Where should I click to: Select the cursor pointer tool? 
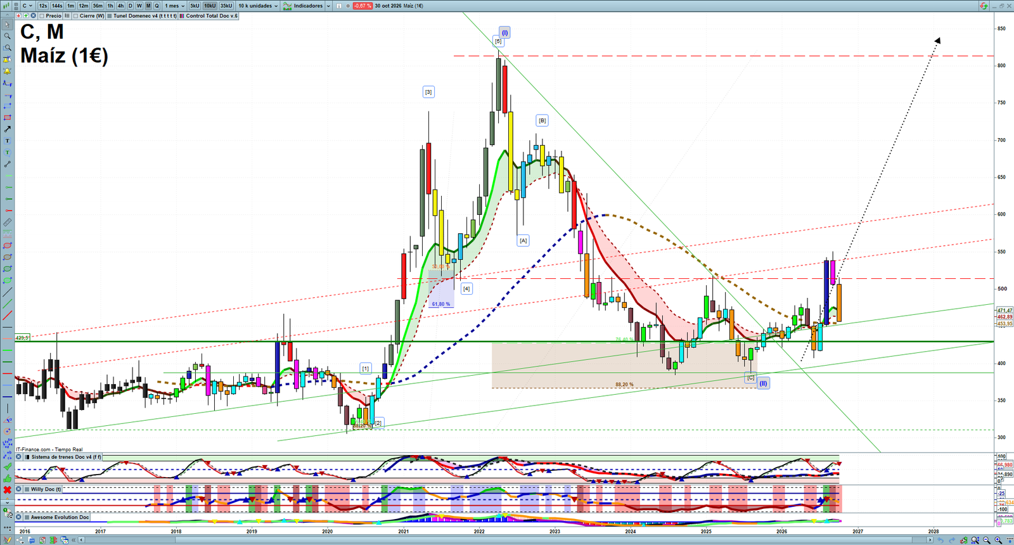[8, 25]
